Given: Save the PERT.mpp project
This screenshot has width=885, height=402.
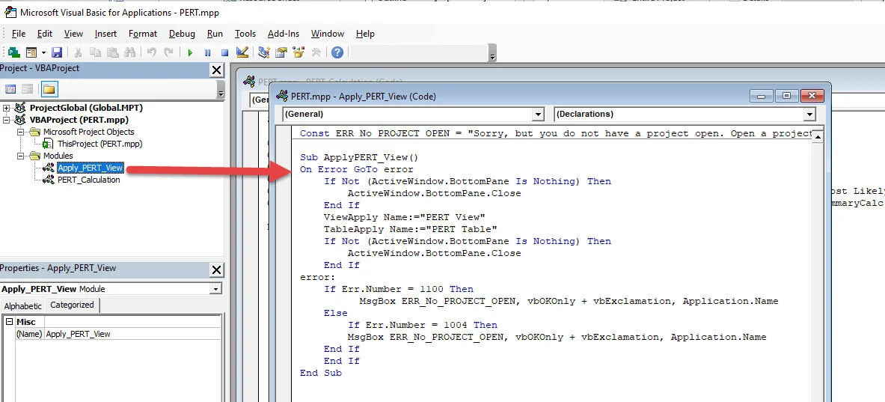Looking at the screenshot, I should pyautogui.click(x=56, y=52).
